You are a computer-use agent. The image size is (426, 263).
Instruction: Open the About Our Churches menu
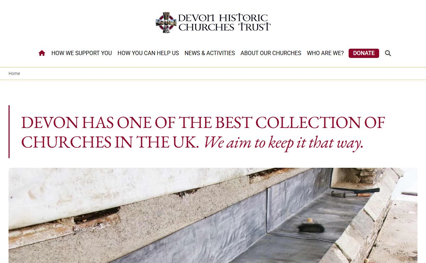(271, 53)
